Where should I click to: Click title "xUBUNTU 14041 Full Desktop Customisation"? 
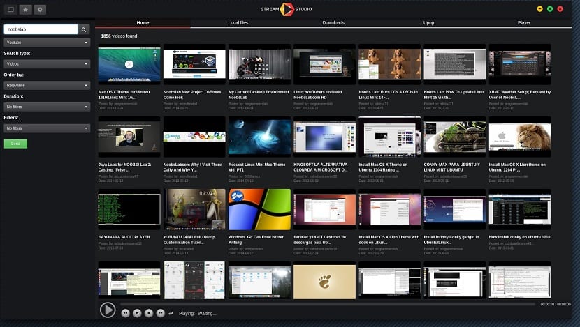[x=189, y=240]
